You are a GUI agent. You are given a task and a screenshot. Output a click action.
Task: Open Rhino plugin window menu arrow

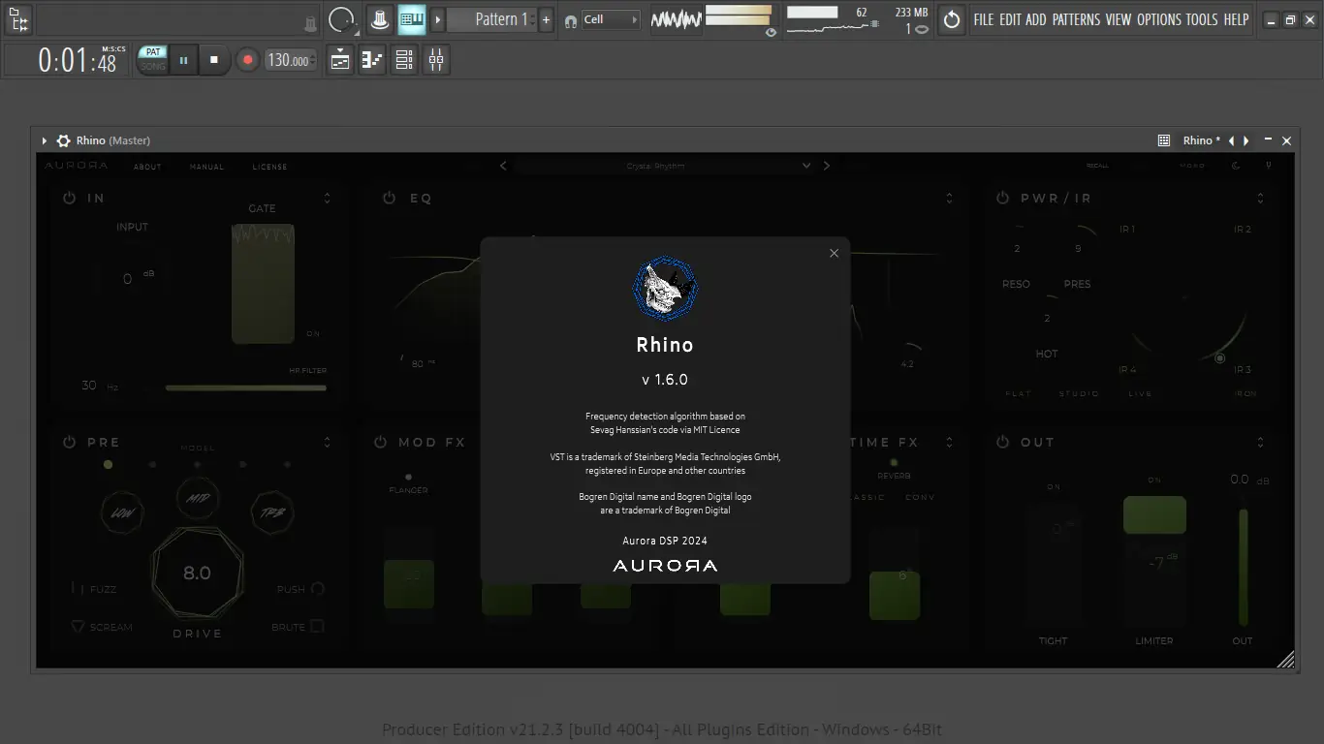click(x=45, y=140)
